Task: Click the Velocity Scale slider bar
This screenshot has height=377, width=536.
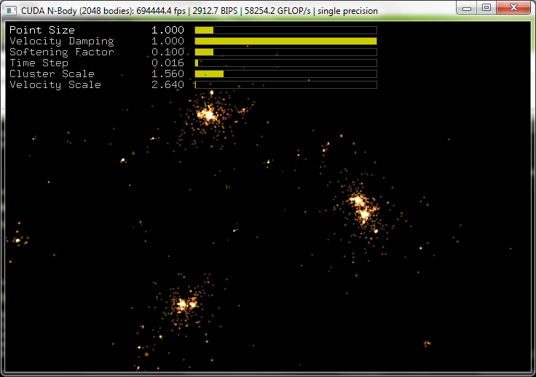Action: click(285, 85)
